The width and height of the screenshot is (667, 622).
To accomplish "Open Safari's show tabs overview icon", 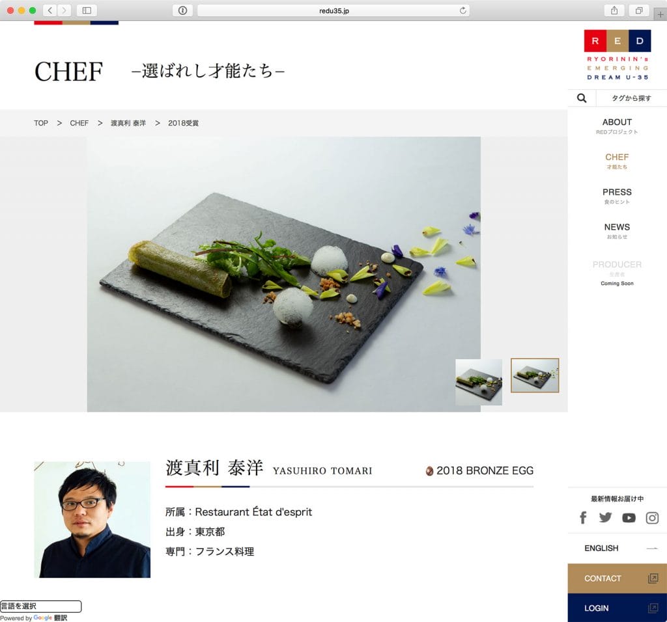I will pos(639,10).
